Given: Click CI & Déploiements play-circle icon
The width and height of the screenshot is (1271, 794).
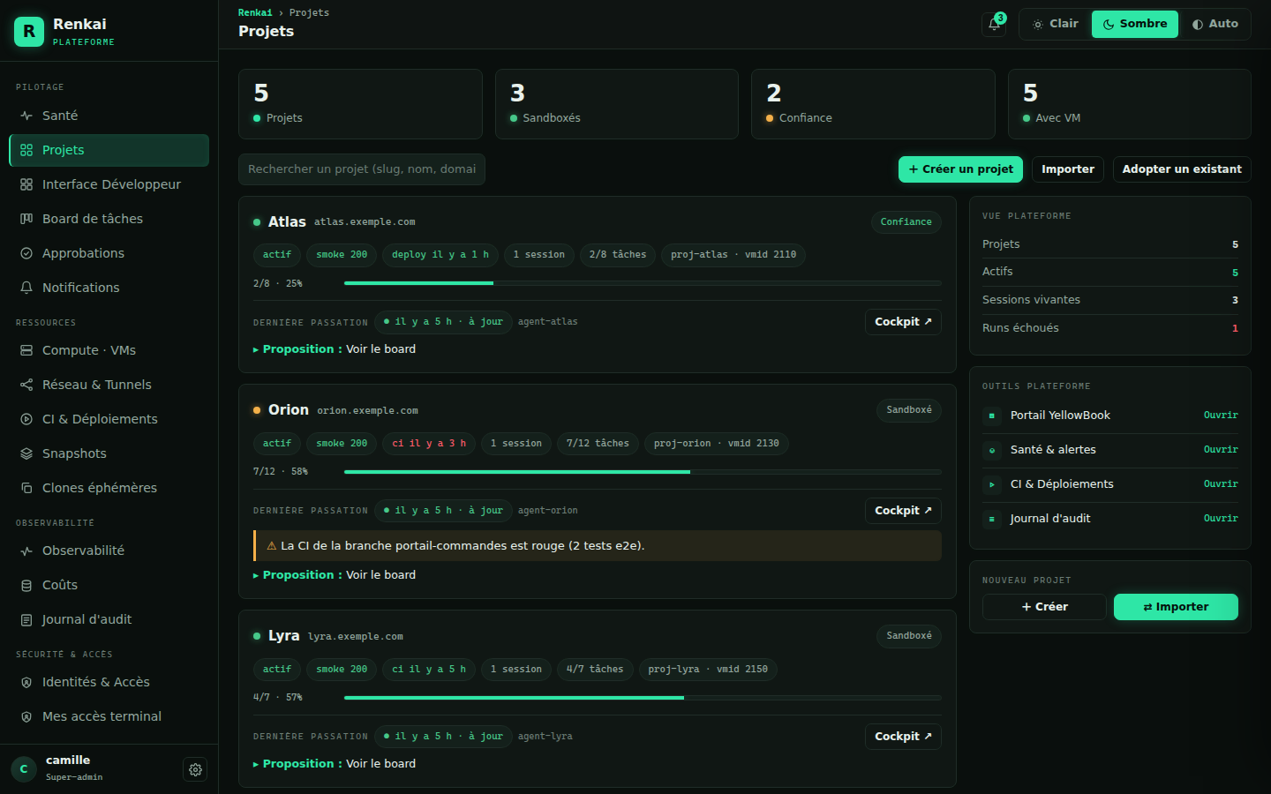Looking at the screenshot, I should pyautogui.click(x=26, y=419).
